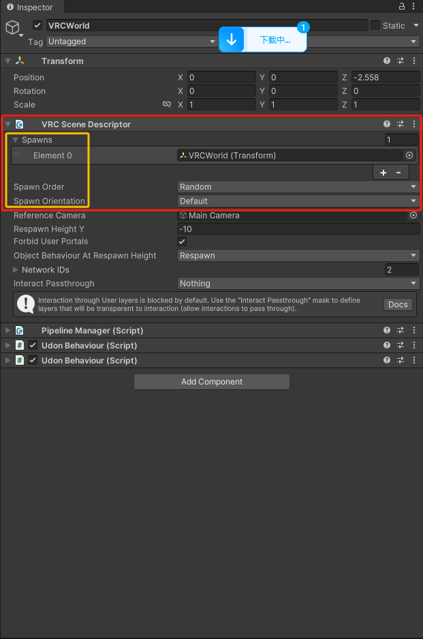Image resolution: width=423 pixels, height=639 pixels.
Task: Expand the Network IDs foldout
Action: [16, 269]
